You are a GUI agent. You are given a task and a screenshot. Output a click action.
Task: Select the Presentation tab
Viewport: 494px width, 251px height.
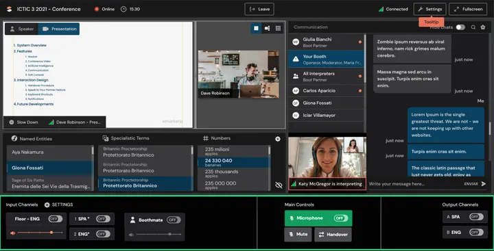[x=59, y=29]
